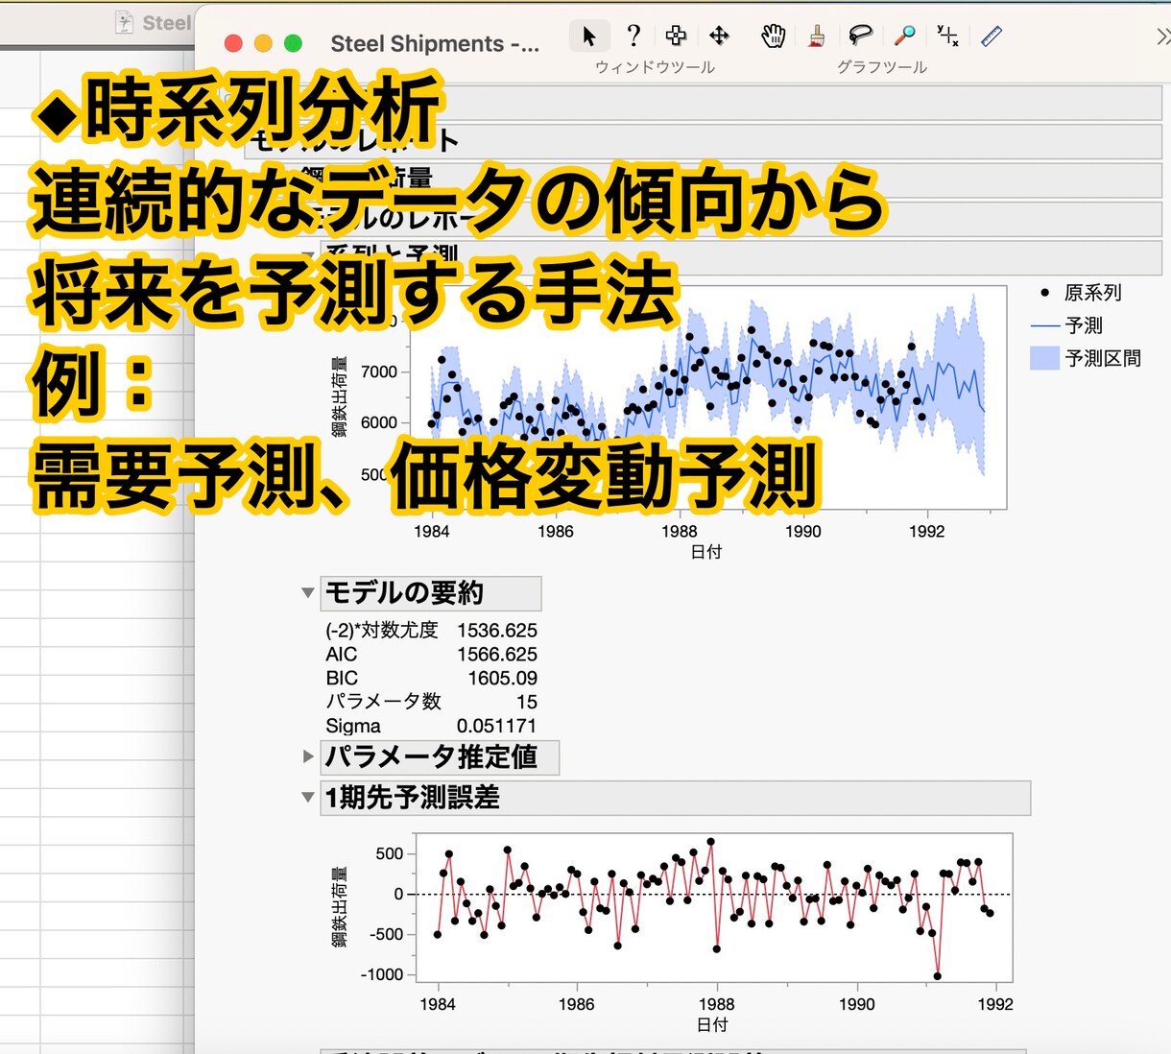Expand the パラメータ推定値 section

pos(308,756)
